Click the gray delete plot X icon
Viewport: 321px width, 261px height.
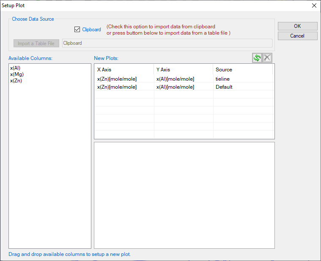267,58
